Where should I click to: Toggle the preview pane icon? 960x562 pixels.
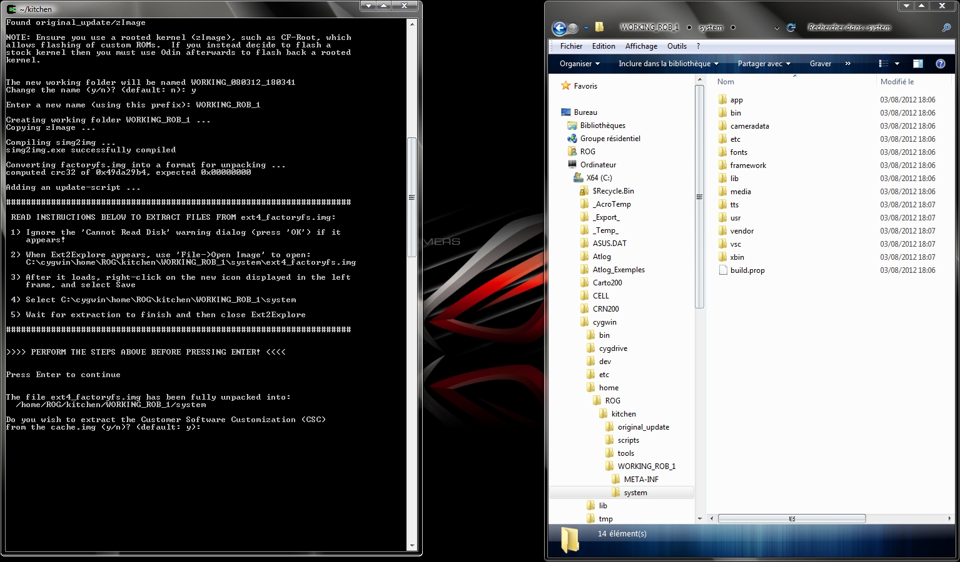(x=918, y=64)
